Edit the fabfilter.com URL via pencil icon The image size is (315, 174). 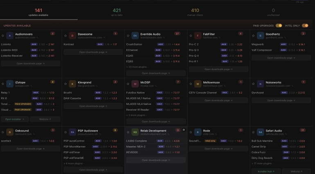[219, 38]
